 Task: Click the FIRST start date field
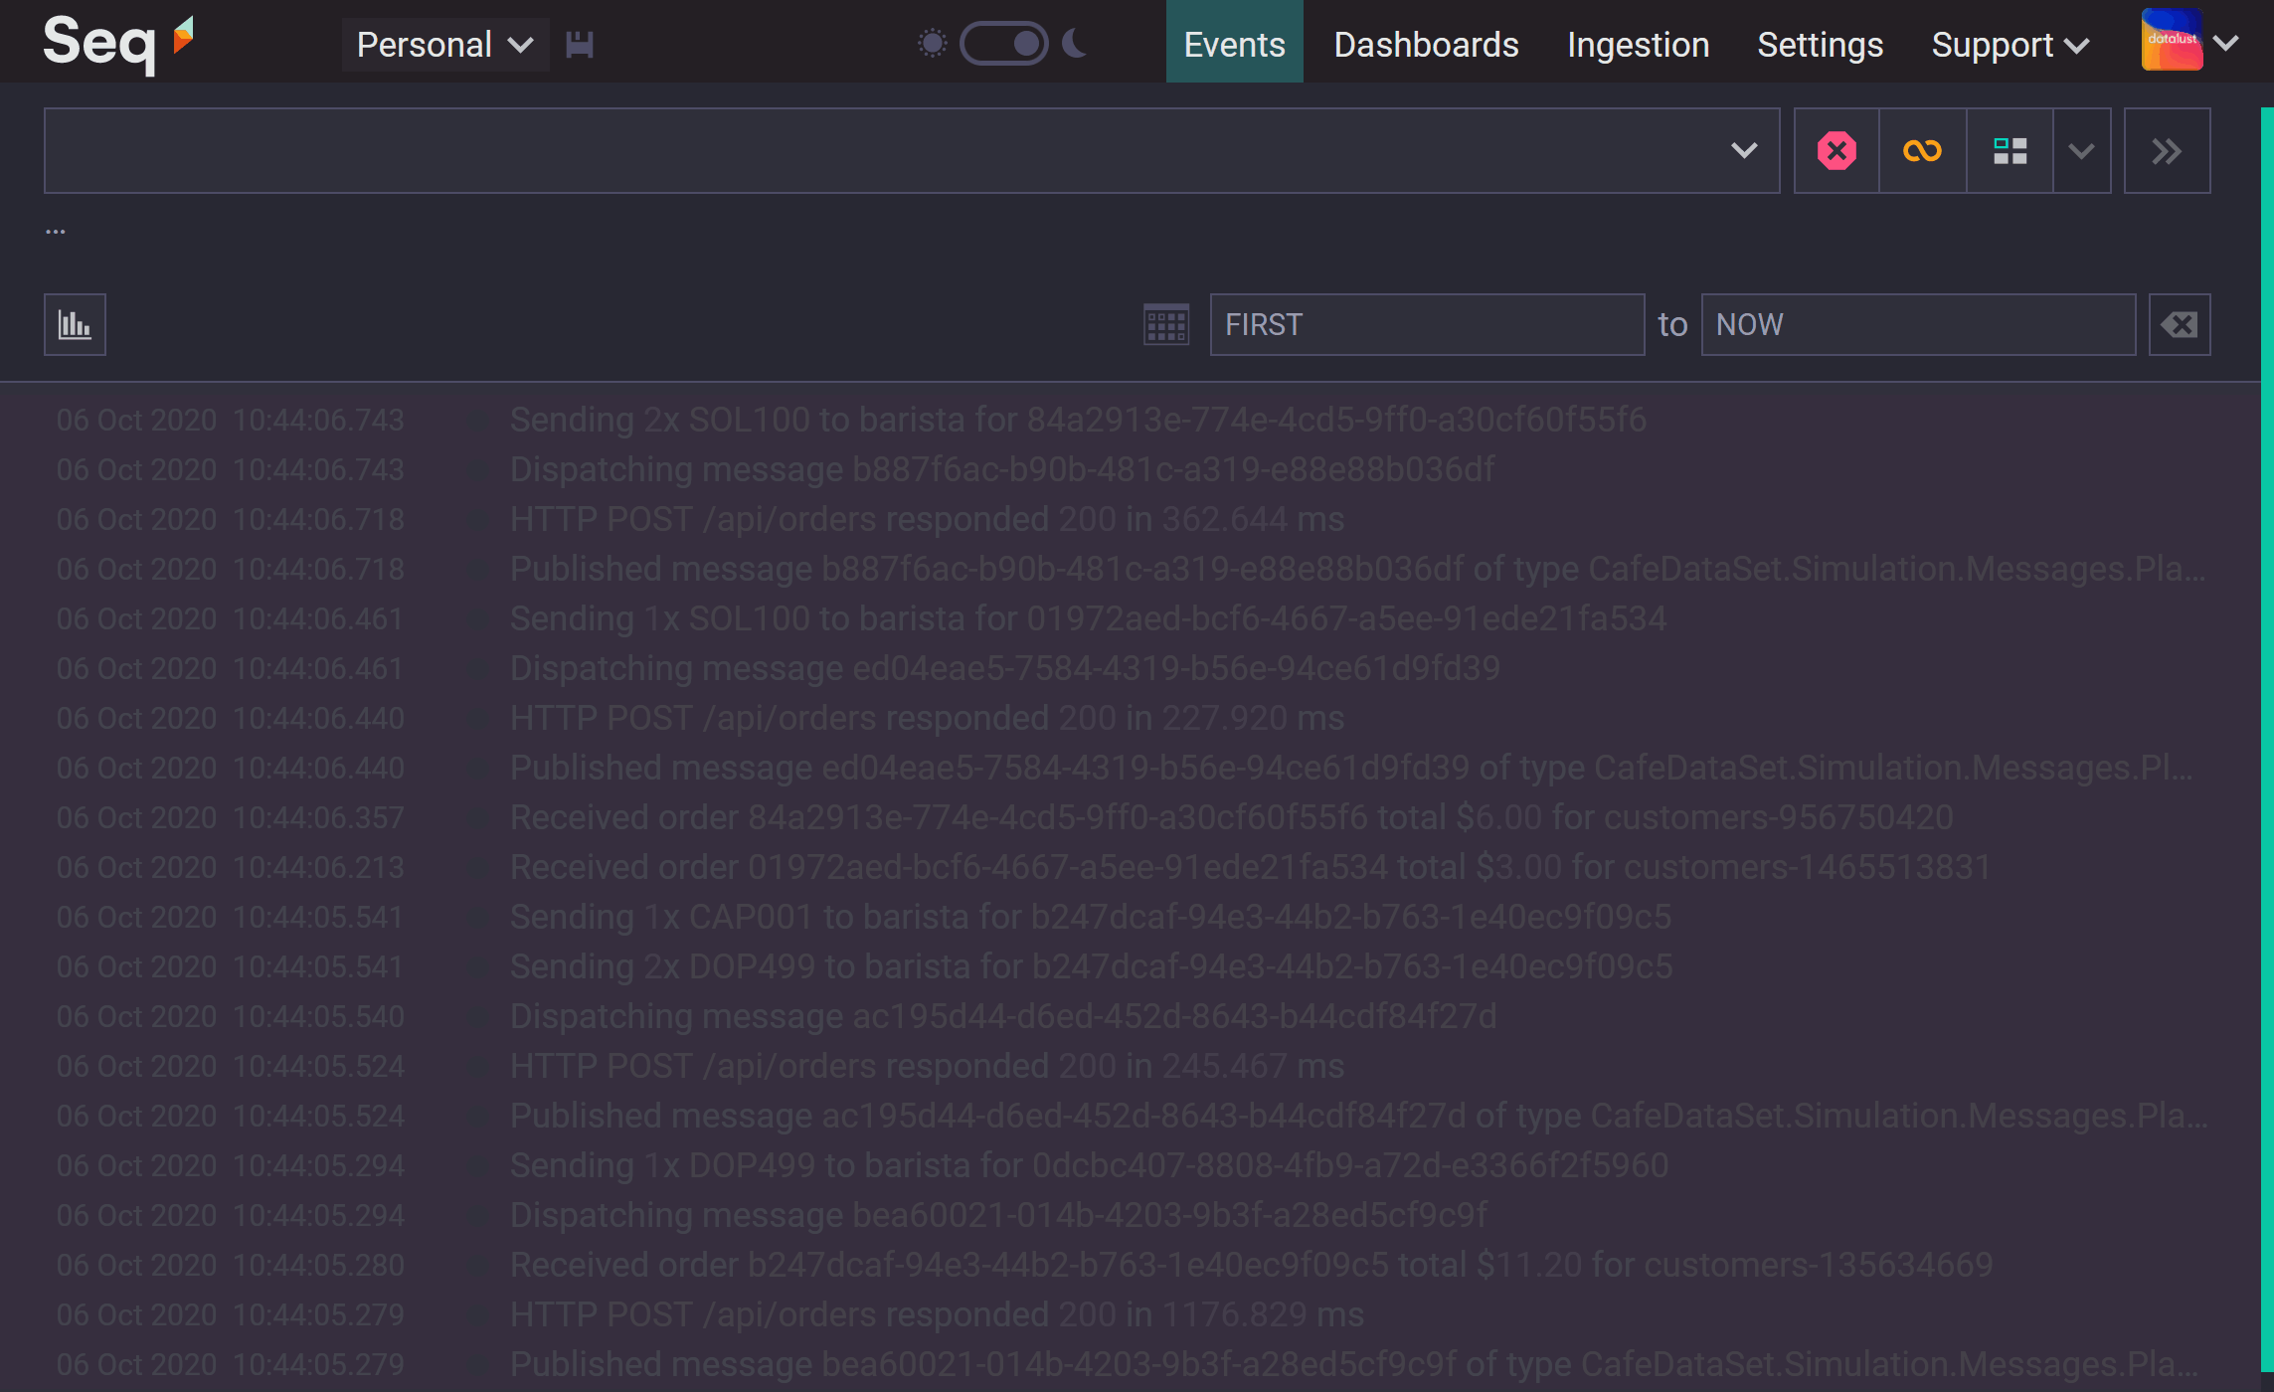click(1426, 324)
